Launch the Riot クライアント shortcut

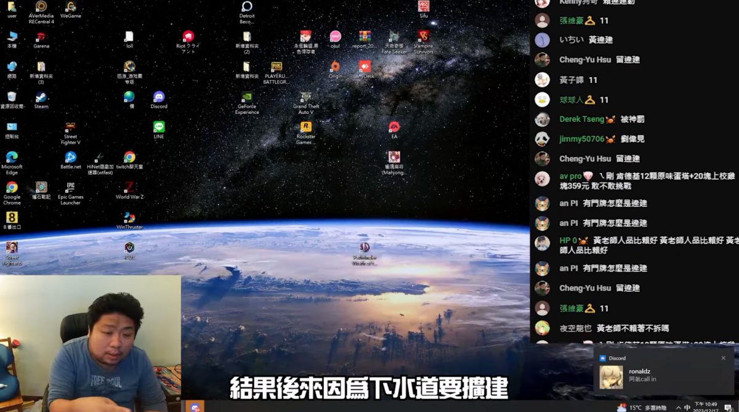(x=188, y=42)
